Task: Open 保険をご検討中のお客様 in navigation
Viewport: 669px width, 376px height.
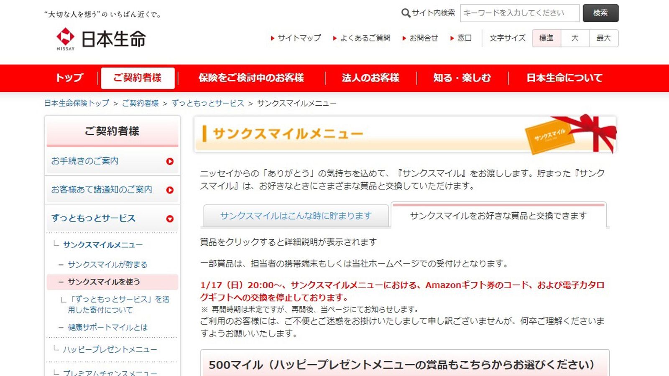Action: [251, 78]
